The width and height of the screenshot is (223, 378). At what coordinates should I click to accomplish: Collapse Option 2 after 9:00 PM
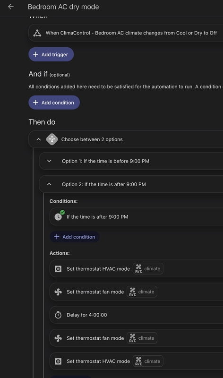49,184
